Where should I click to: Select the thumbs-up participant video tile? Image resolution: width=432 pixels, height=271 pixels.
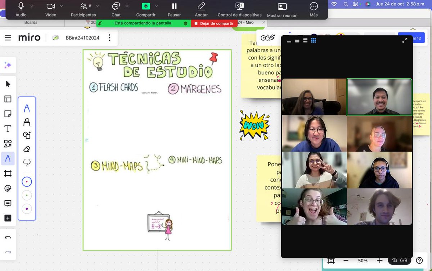tap(314, 207)
